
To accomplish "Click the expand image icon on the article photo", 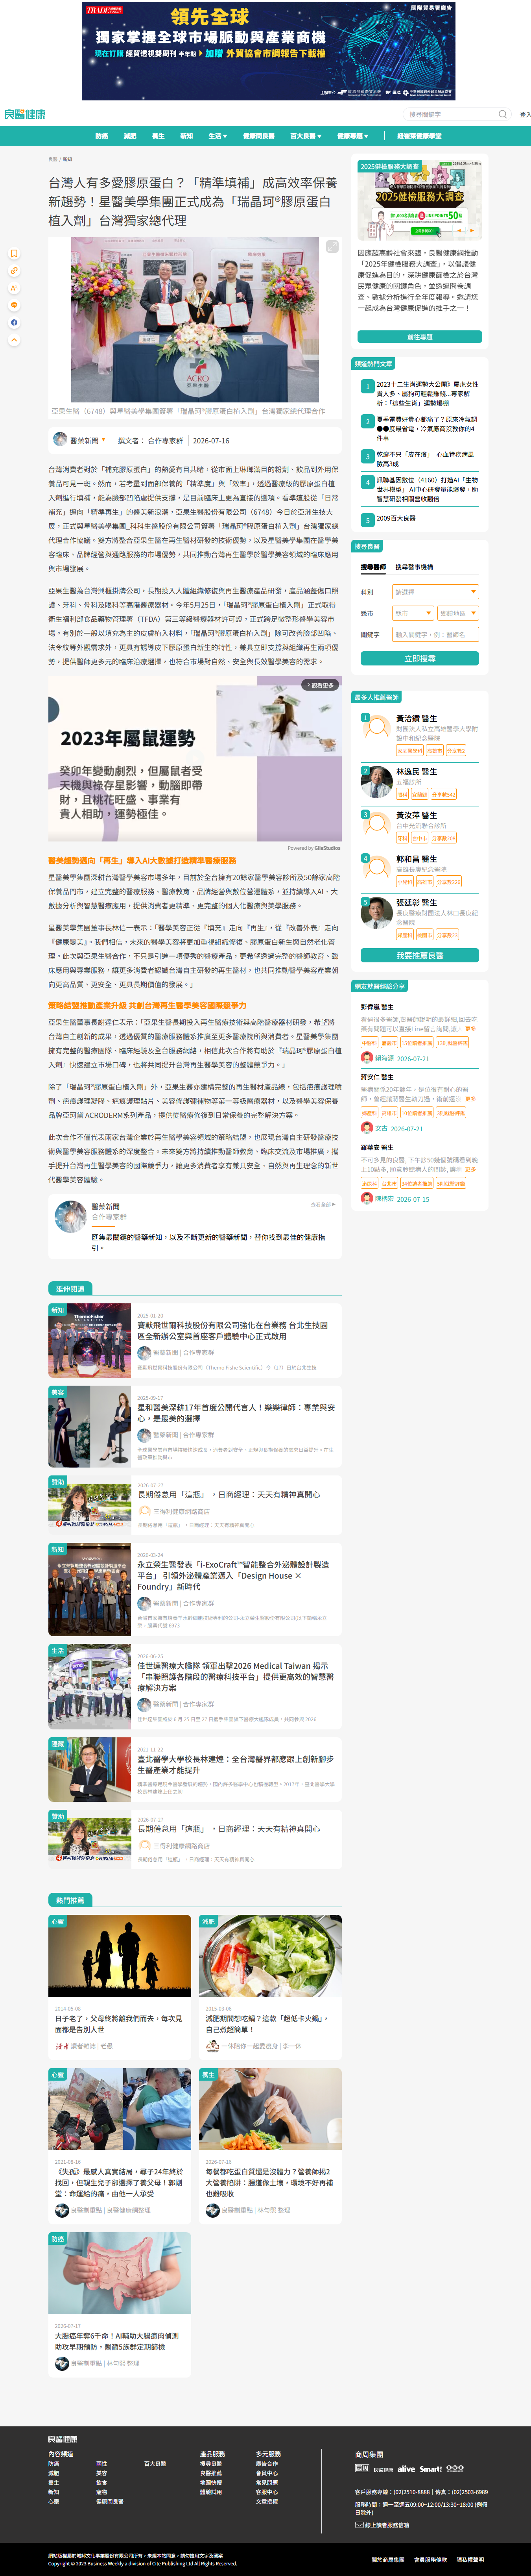I will click(332, 246).
